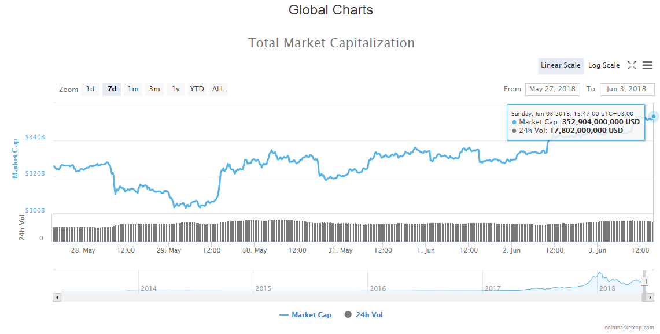Open the hamburger chart menu icon
This screenshot has height=334, width=660.
pos(647,65)
